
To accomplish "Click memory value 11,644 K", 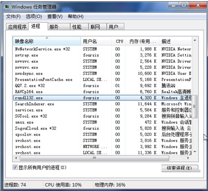I will (x=147, y=104).
